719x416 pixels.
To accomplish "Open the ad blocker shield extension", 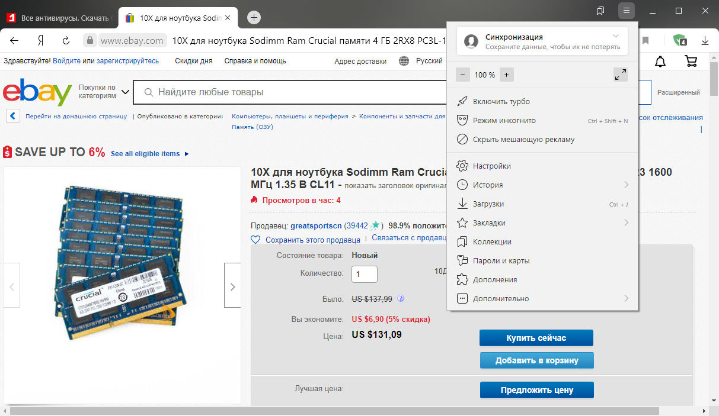I will coord(680,41).
